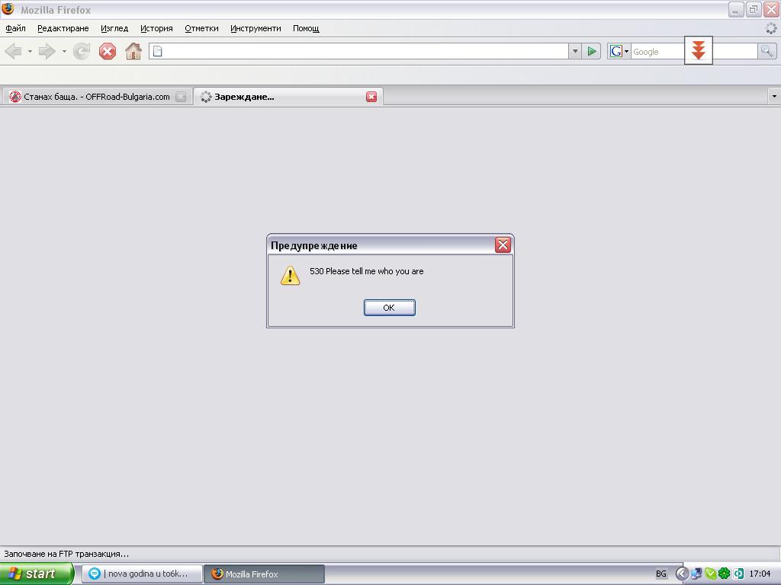Expand the address bar history dropdown
Viewport: 781px width, 585px height.
[575, 51]
